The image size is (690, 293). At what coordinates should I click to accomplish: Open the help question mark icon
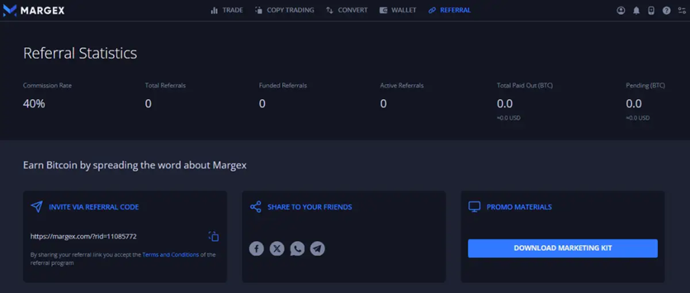pyautogui.click(x=666, y=11)
